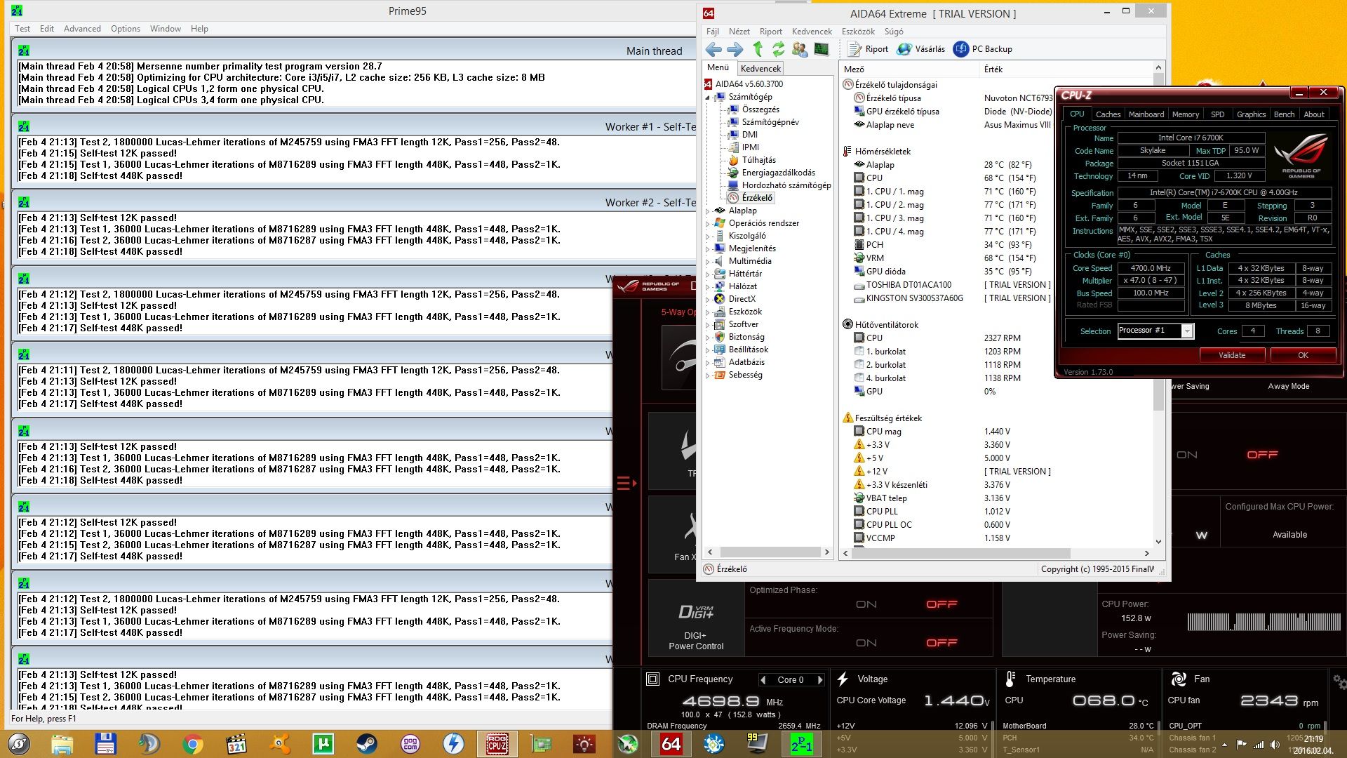Expand the DirectX tree node
Screen dimensions: 1347x758
707,299
